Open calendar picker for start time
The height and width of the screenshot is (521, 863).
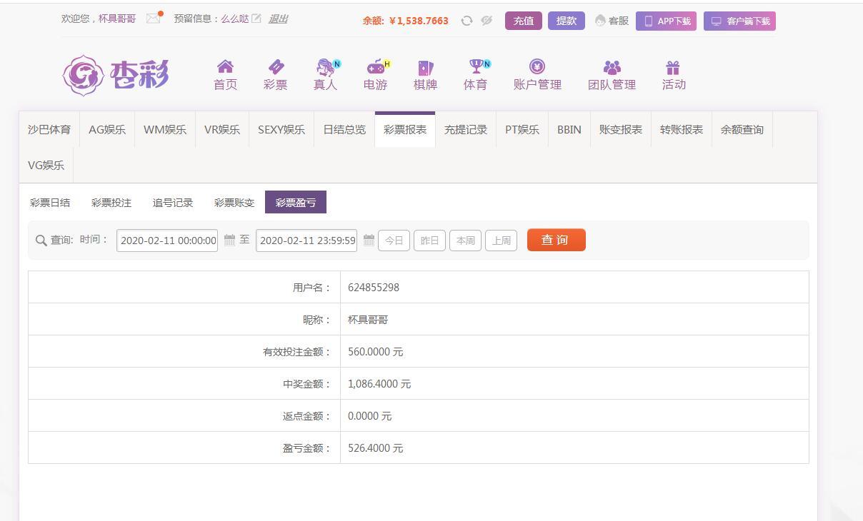(x=229, y=241)
